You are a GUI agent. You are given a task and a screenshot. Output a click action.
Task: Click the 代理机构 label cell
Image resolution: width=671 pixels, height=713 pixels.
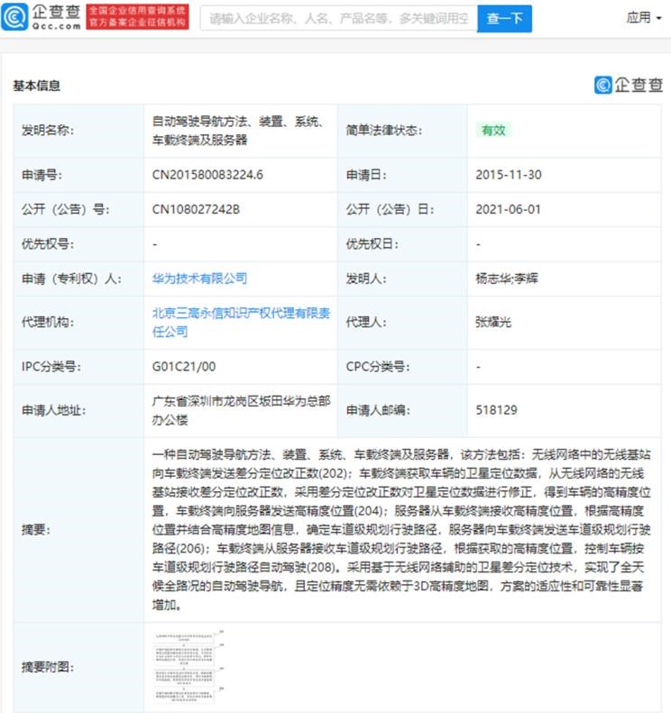[78, 323]
